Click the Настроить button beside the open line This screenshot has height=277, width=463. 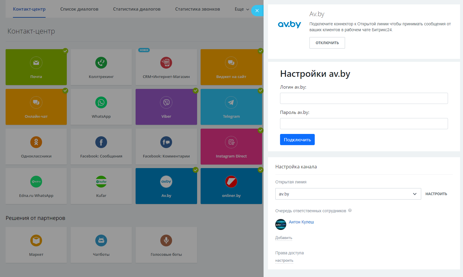pyautogui.click(x=436, y=194)
